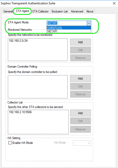The width and height of the screenshot is (118, 168).
Task: Choose NETAPI option in dropdown list
Action: pos(69,31)
